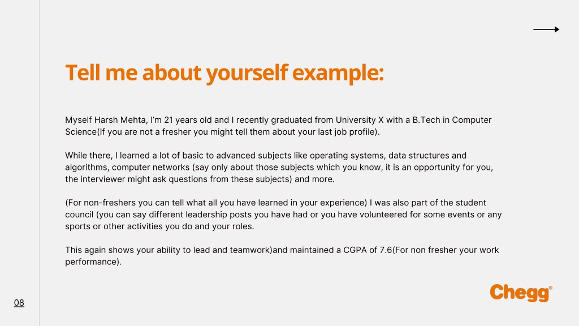Click the word 'yourself' in the orange title
The width and height of the screenshot is (579, 326).
[247, 72]
